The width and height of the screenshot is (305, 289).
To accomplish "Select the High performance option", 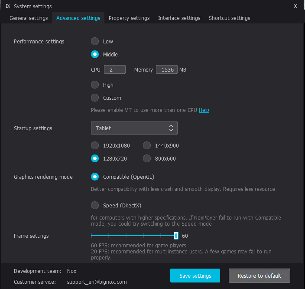I will pos(95,85).
